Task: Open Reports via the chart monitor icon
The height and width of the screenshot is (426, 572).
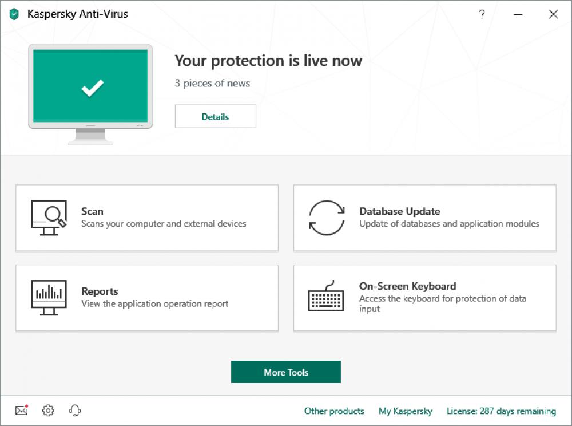Action: point(48,298)
